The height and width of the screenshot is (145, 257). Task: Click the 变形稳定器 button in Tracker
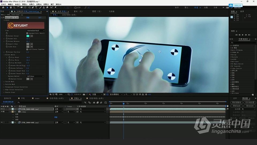[x=250, y=103]
